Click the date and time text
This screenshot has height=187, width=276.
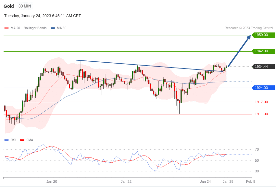click(x=43, y=16)
